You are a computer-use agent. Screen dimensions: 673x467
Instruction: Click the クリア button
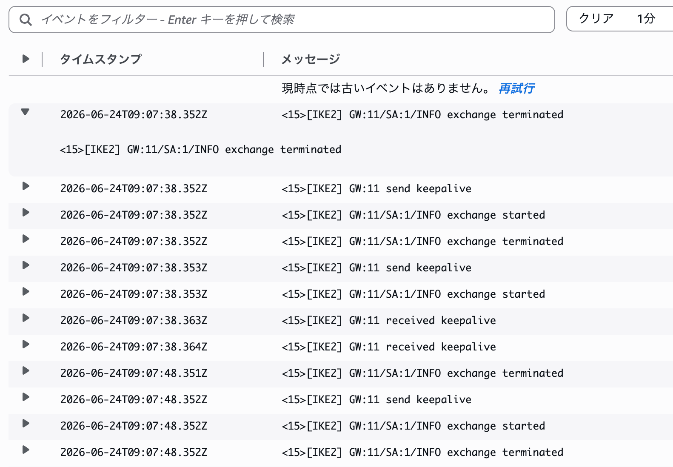click(596, 19)
